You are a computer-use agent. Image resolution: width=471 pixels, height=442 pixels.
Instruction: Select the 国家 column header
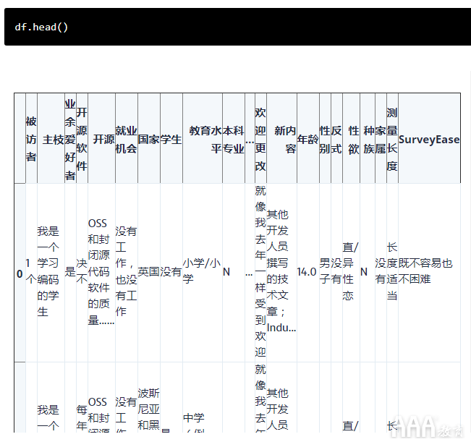click(x=149, y=139)
